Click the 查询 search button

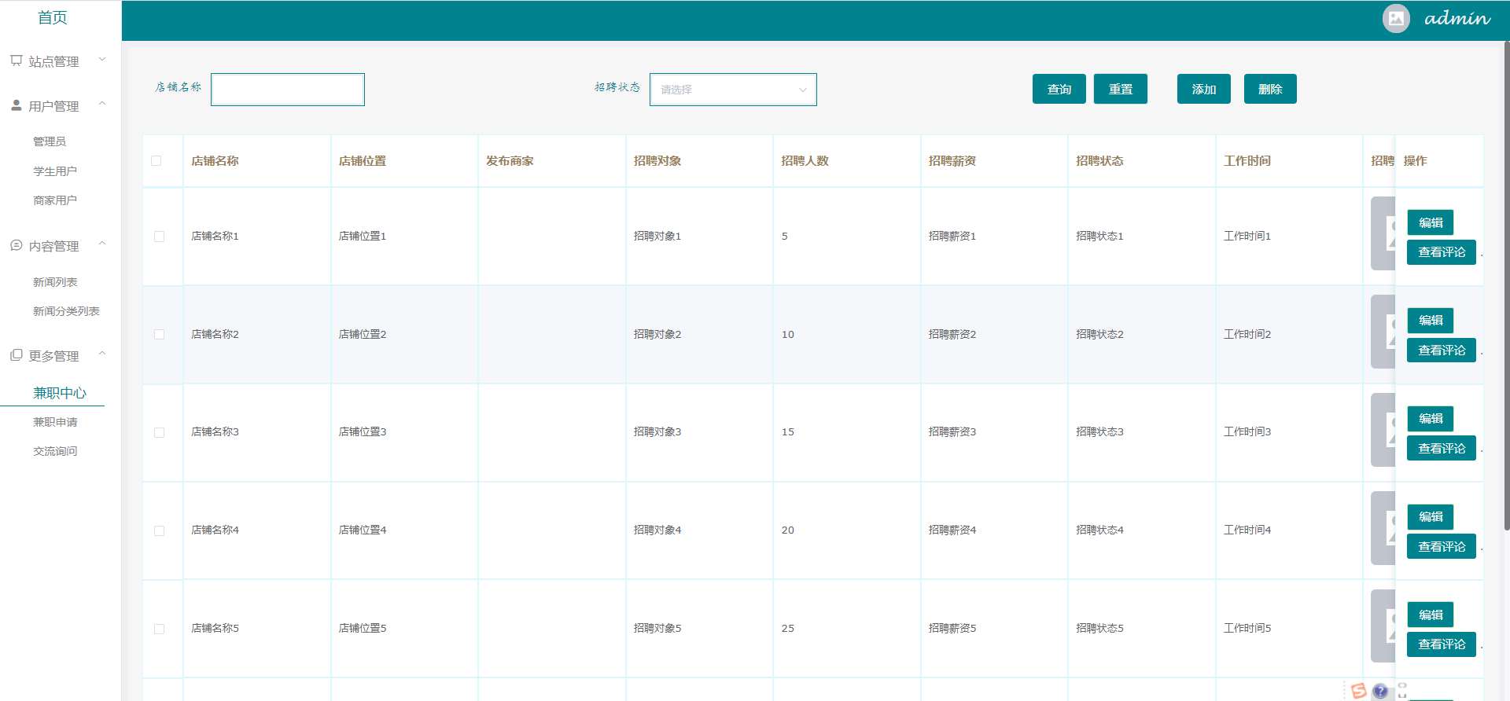click(x=1059, y=89)
